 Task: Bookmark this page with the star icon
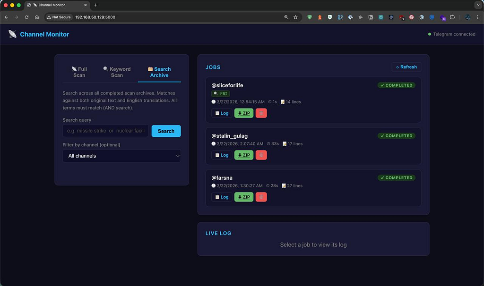(295, 17)
